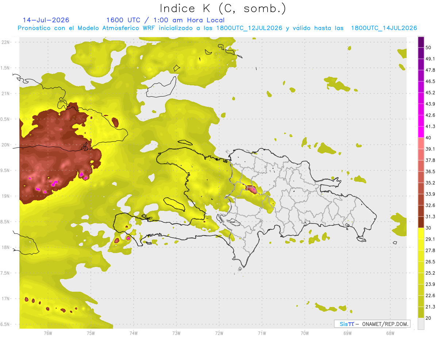This screenshot has width=438, height=338.
Task: Click the latitude label '21N'
Action: tap(6, 93)
